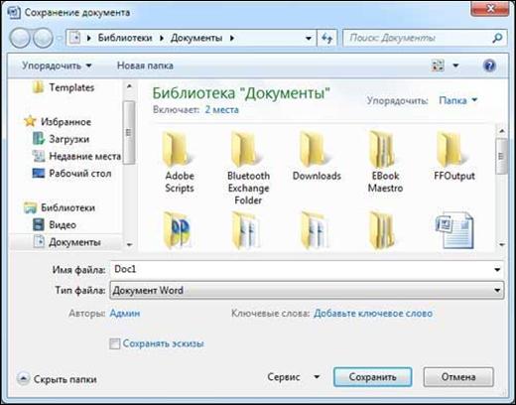Expand the arrow after Библиотеки breadcrumb

pyautogui.click(x=162, y=38)
